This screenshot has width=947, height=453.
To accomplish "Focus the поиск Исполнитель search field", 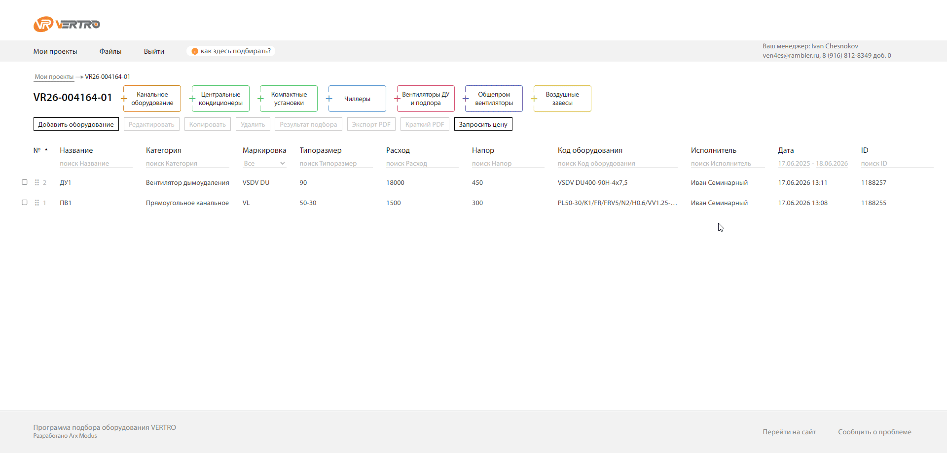I will (x=728, y=164).
